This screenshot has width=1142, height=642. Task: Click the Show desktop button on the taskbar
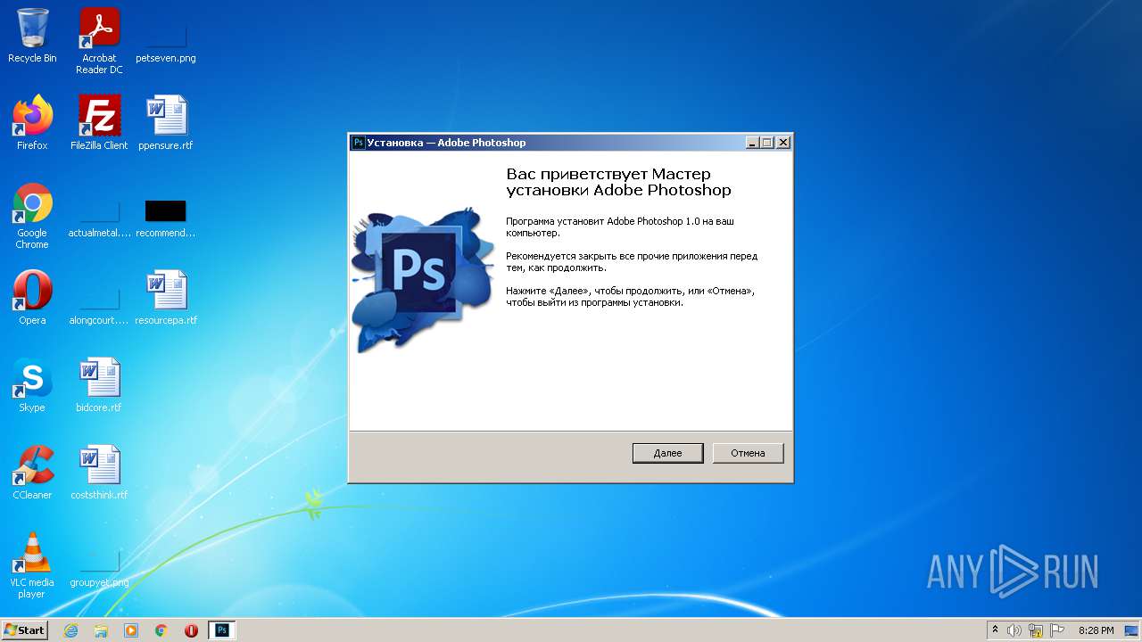pyautogui.click(x=1131, y=630)
